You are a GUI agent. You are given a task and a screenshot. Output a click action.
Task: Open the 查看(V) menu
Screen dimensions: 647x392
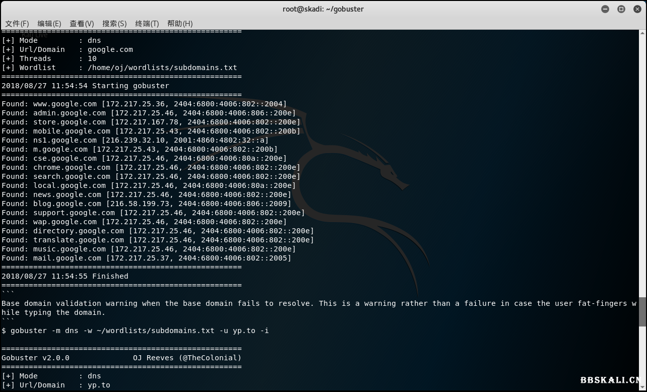pos(82,24)
